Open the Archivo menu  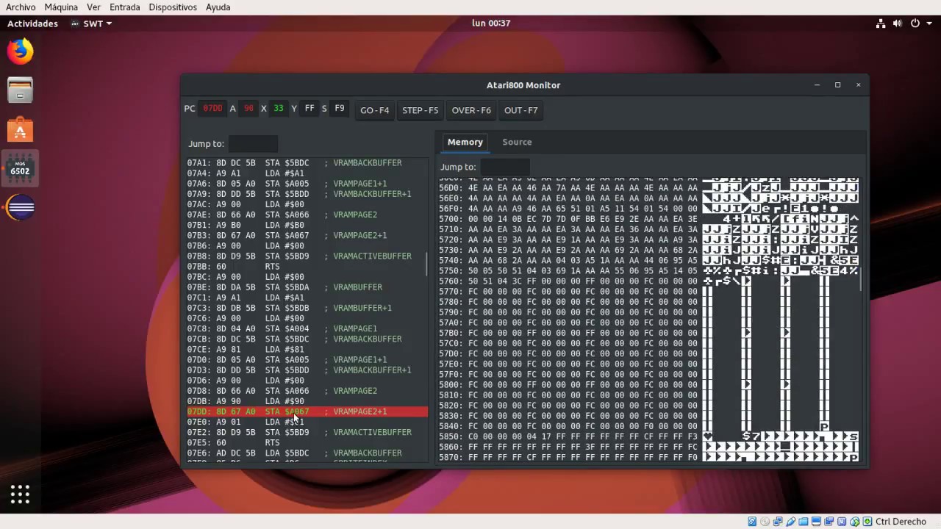pyautogui.click(x=21, y=7)
